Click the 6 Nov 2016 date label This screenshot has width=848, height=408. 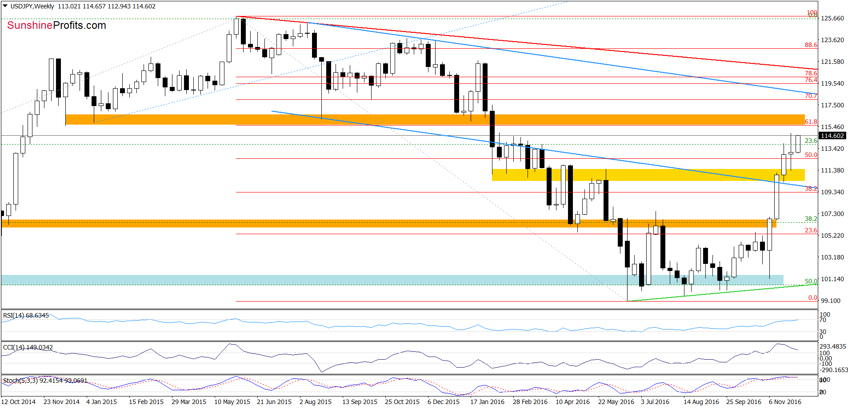785,402
